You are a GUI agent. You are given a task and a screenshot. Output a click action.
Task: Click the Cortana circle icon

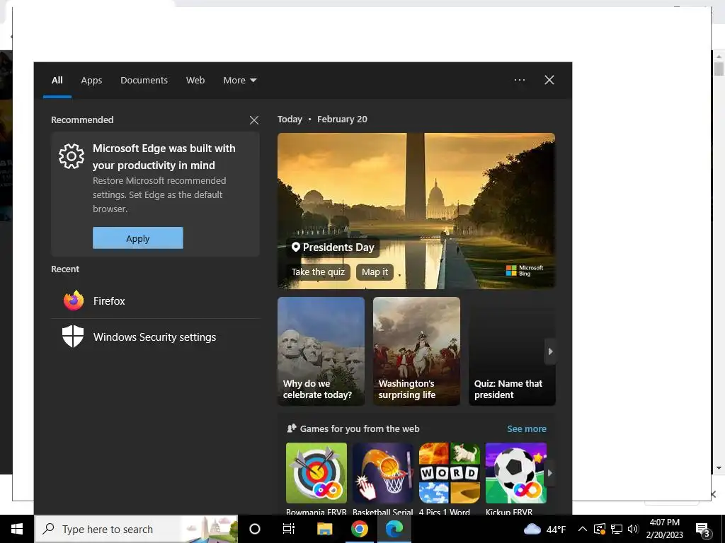[255, 529]
